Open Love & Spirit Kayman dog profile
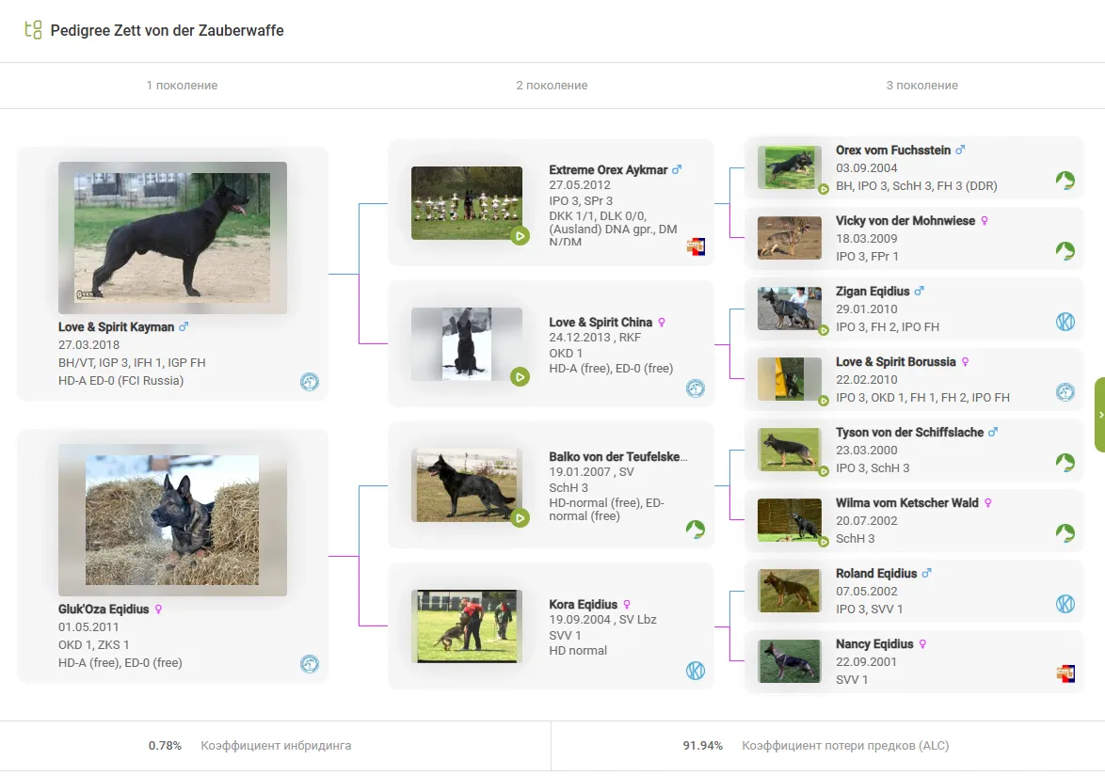 click(117, 327)
